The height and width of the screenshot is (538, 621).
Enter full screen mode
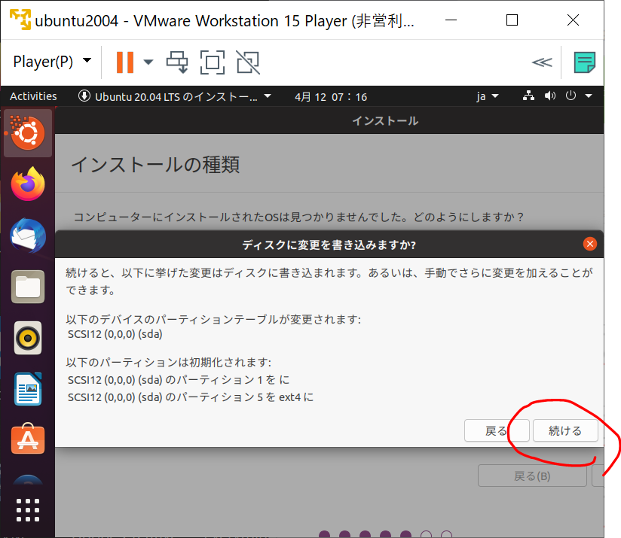tap(213, 62)
